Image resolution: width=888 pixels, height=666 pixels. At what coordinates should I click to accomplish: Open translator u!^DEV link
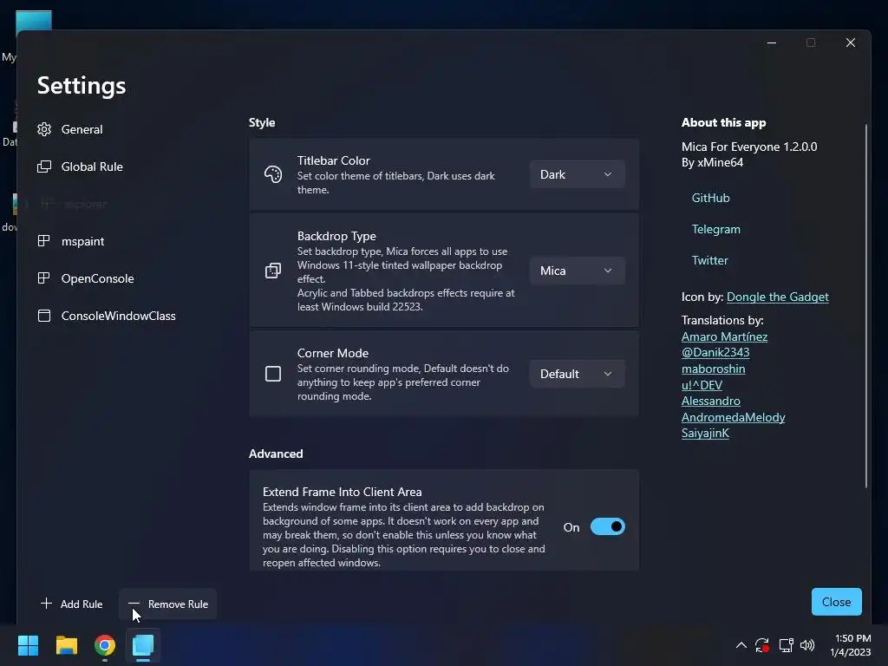(x=702, y=385)
